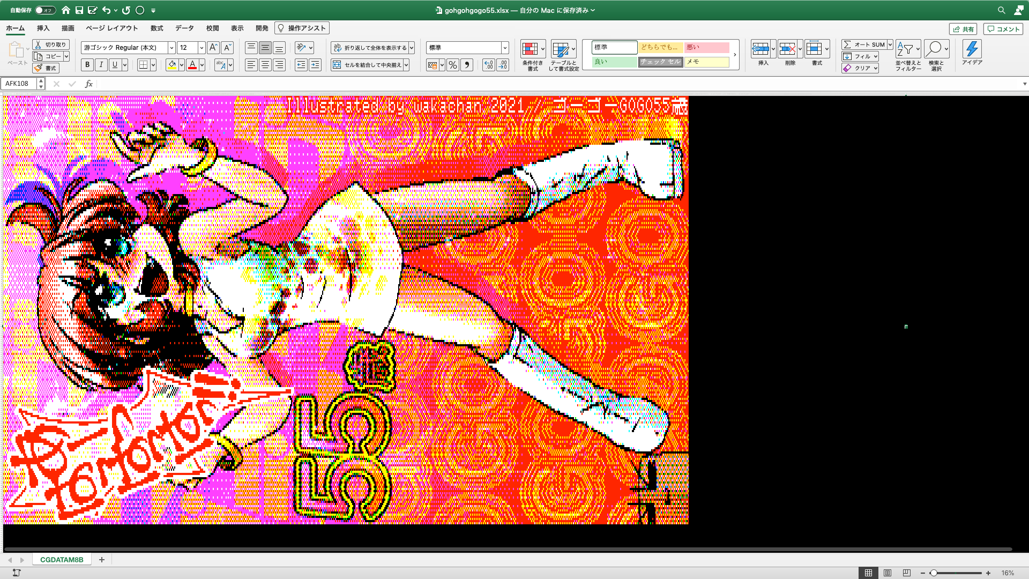Click decrease indent icon
The height and width of the screenshot is (579, 1029).
[301, 65]
